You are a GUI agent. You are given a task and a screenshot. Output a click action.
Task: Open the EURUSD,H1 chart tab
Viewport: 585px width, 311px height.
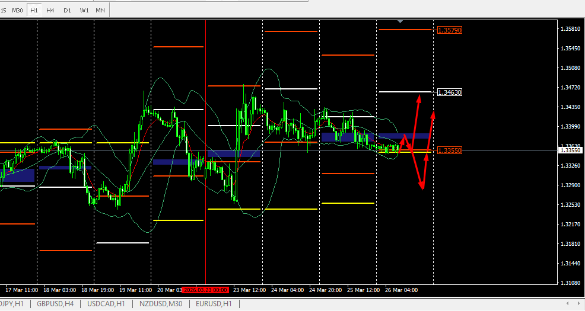214,304
